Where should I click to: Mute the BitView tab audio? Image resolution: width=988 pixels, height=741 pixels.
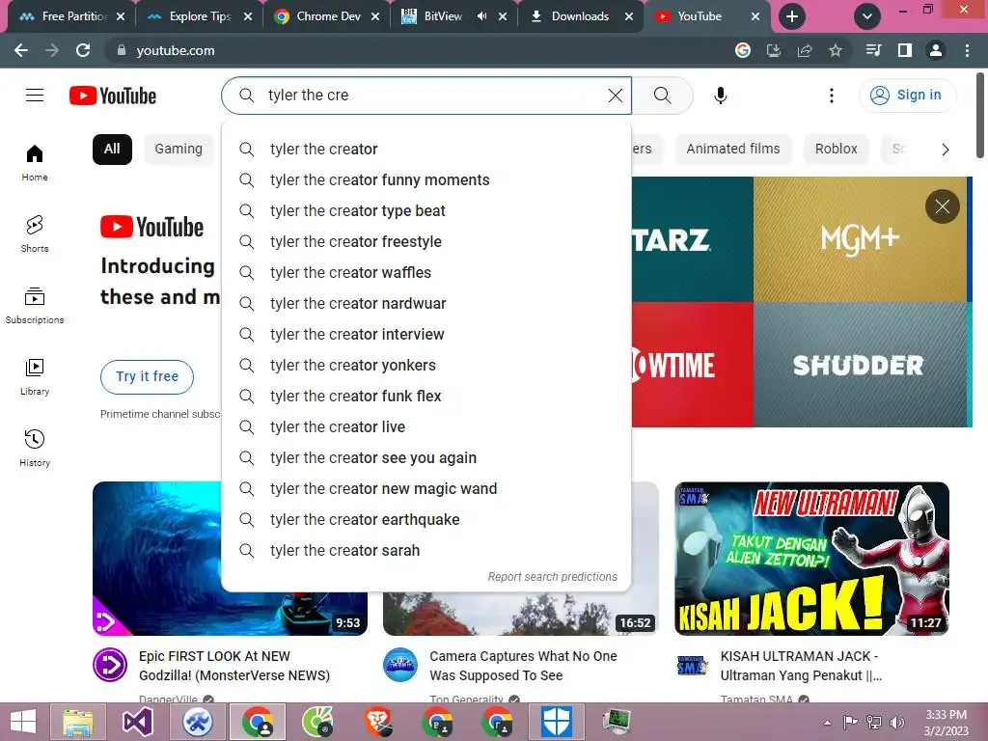click(482, 16)
